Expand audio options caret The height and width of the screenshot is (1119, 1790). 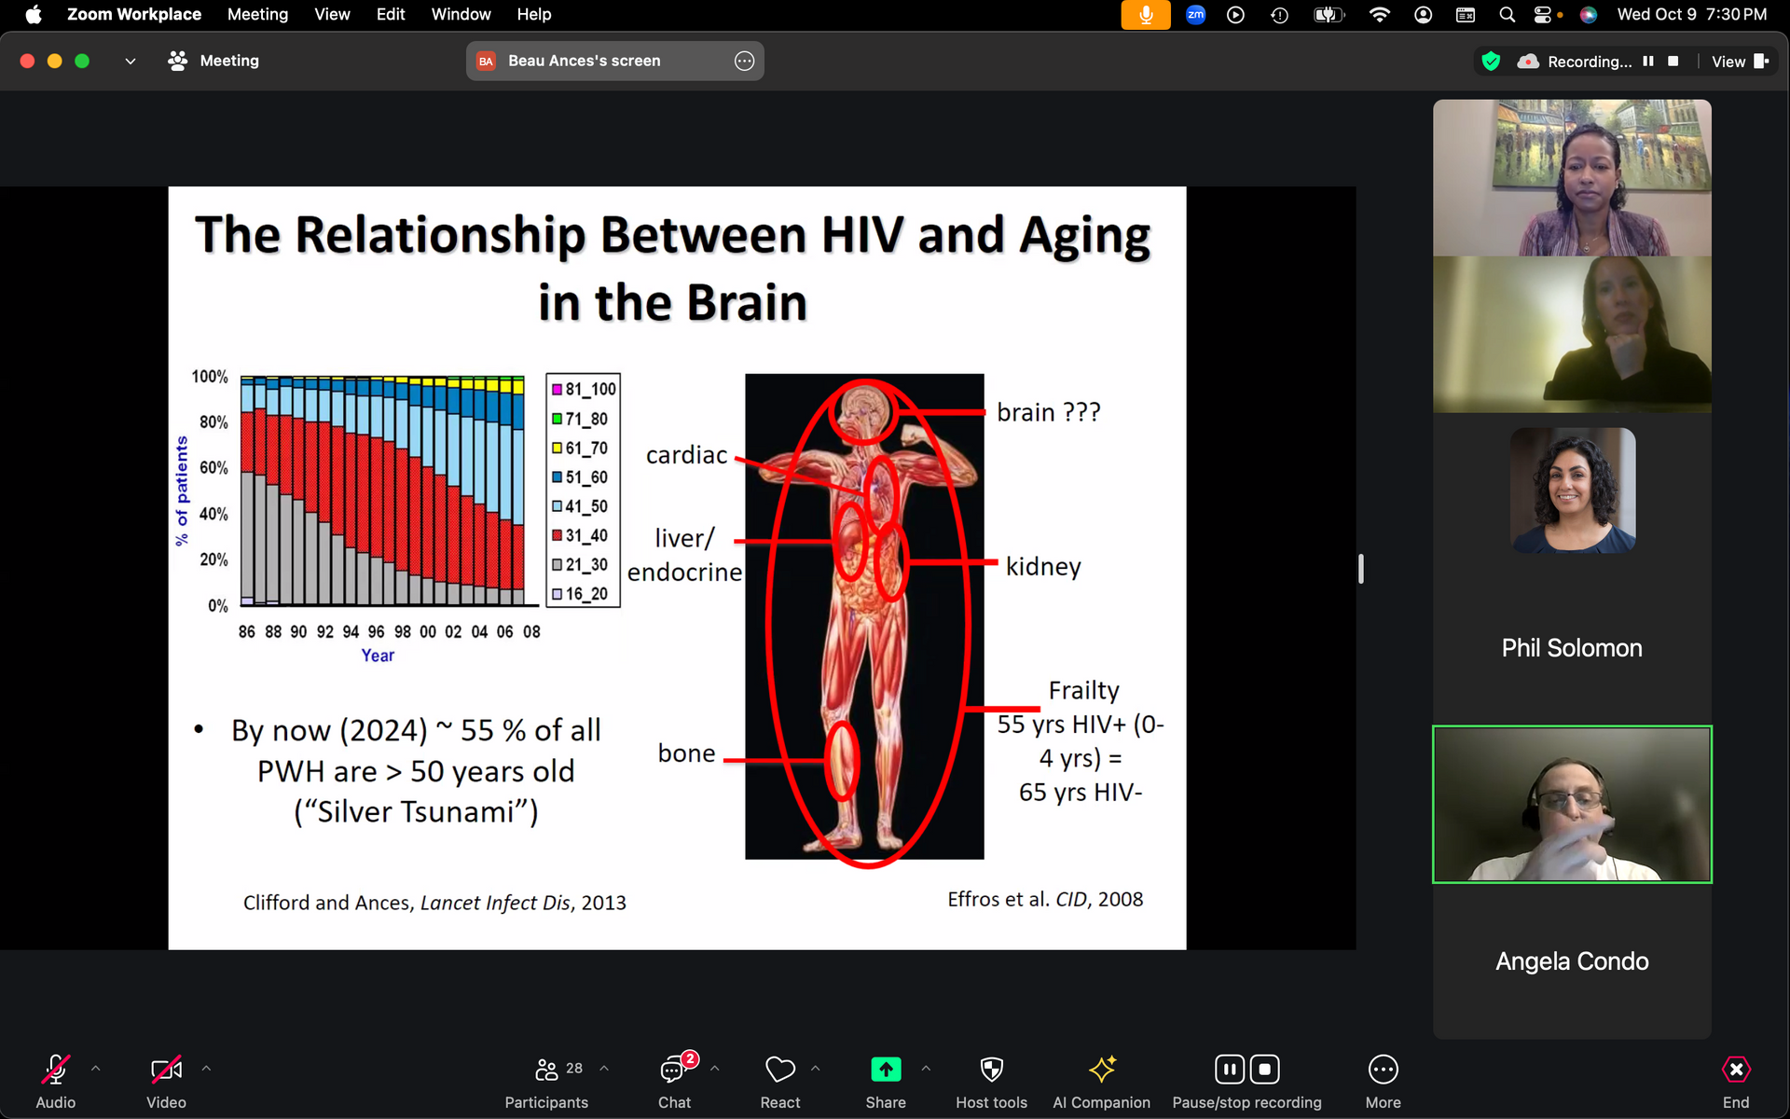click(95, 1069)
